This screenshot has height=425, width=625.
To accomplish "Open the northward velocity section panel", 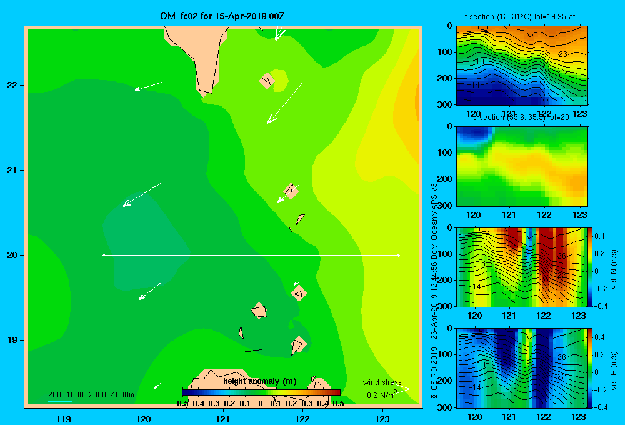I will (522, 267).
